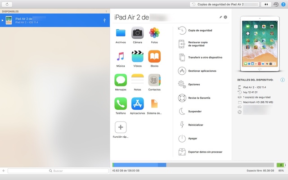Click the iPad device preview image

260,44
